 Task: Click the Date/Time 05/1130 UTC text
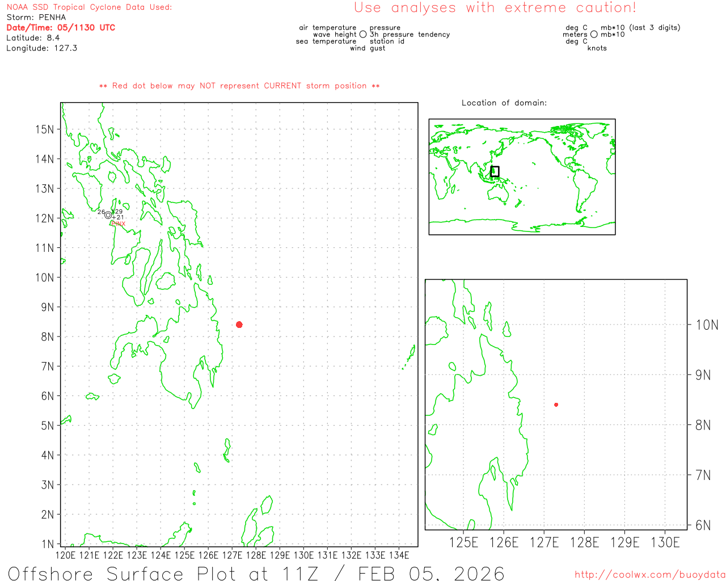click(x=61, y=27)
